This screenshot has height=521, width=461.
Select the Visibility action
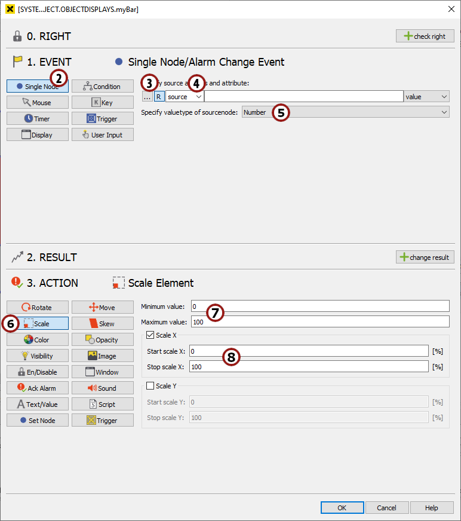[x=38, y=356]
